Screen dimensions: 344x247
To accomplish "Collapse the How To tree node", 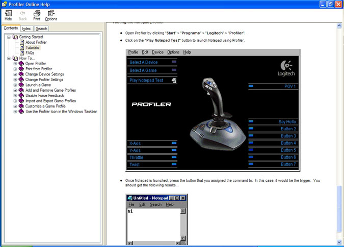I will [9, 58].
